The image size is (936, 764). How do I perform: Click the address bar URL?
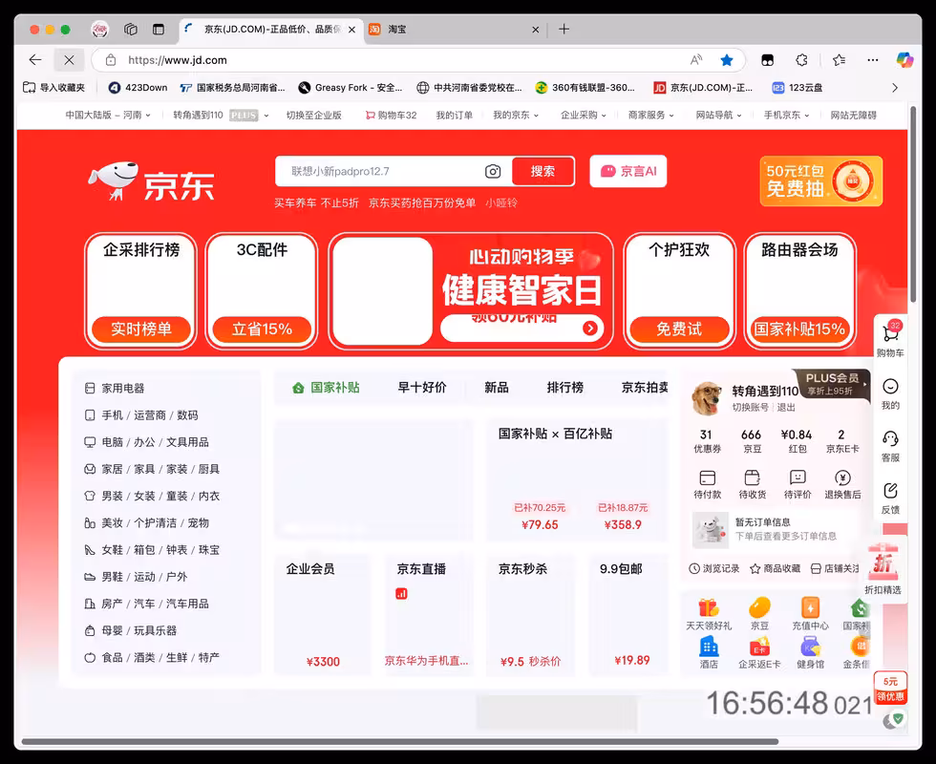(178, 59)
